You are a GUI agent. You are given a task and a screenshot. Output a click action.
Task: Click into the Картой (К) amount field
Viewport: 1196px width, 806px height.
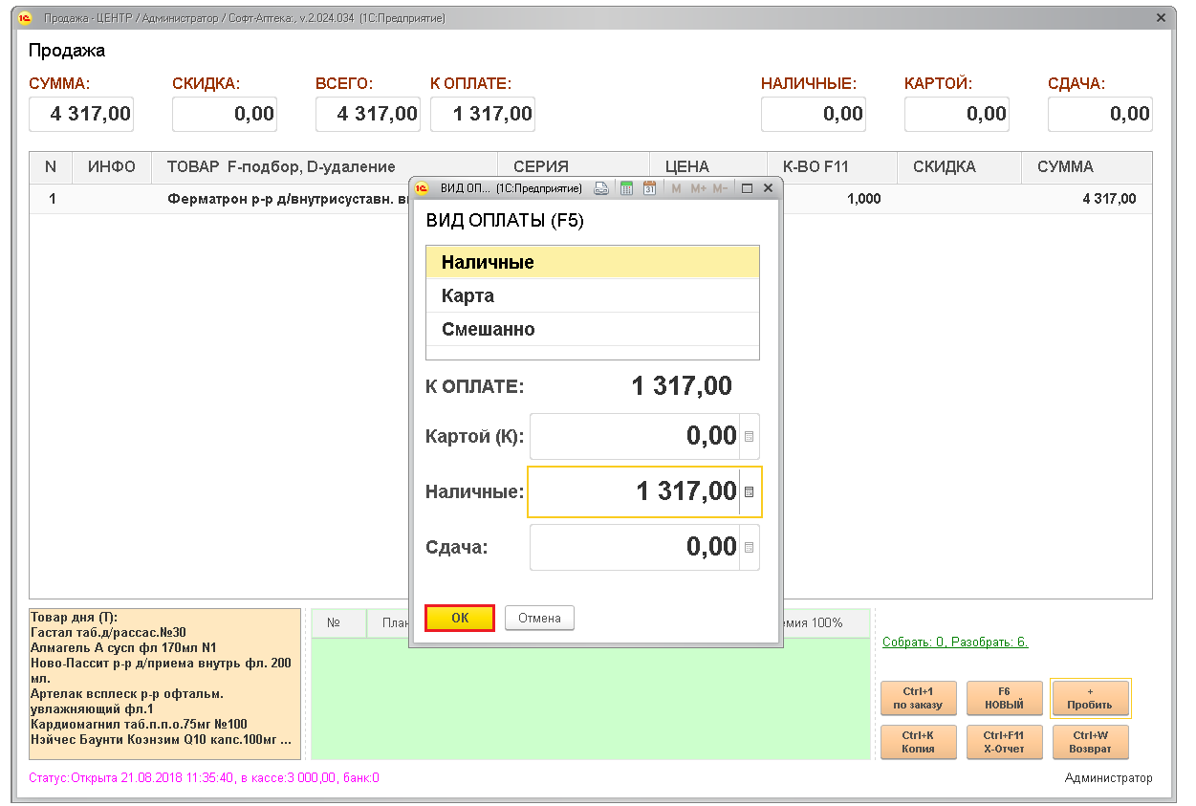click(633, 437)
